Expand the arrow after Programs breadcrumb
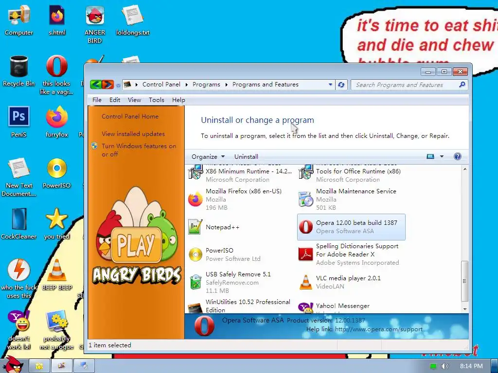Viewport: 498px width, 373px height. (227, 85)
